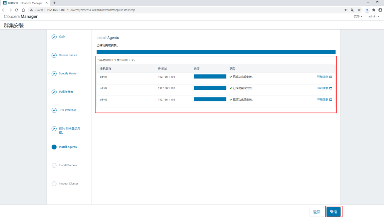384x219 pixels.
Task: Click the not-secure warning icon
Action: click(31, 10)
